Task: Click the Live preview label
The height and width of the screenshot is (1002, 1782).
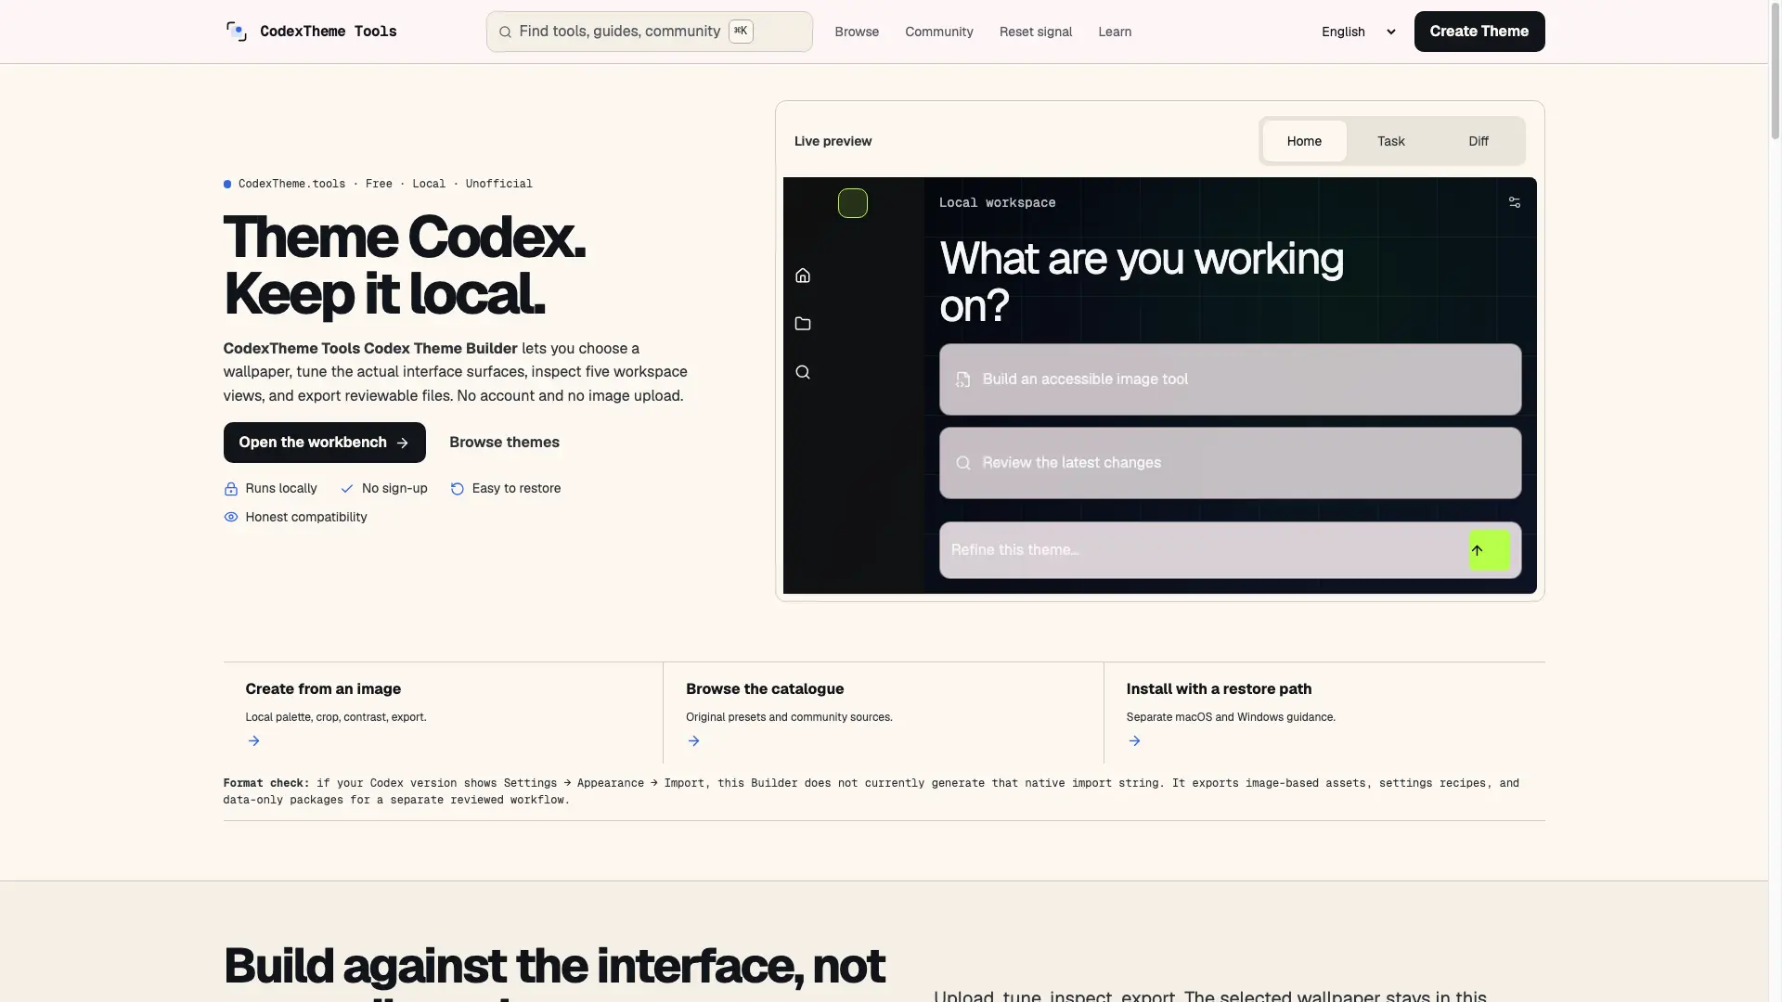Action: pos(833,141)
